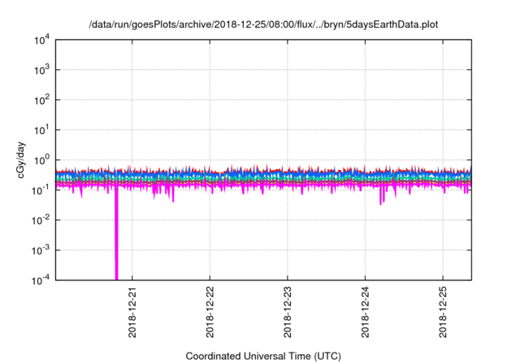Image resolution: width=520 pixels, height=364 pixels.
Task: Click the 10^-3 y-axis tick label
Action: point(41,250)
